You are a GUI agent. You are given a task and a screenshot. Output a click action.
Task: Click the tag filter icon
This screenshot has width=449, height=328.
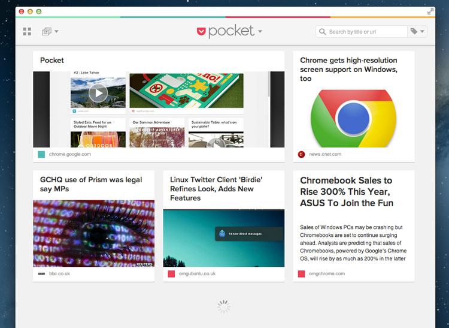414,31
